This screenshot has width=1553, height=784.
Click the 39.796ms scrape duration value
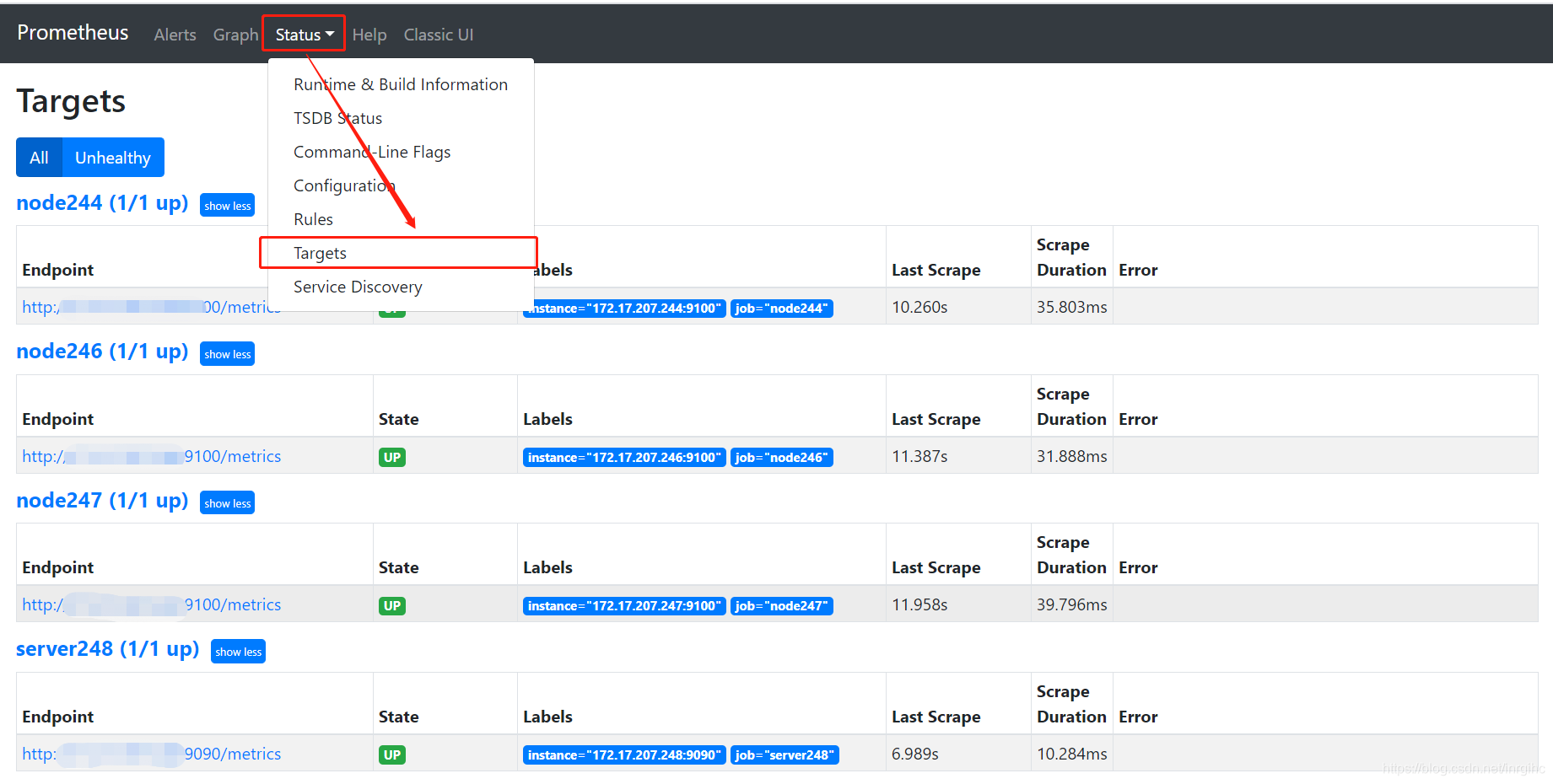pos(1071,604)
